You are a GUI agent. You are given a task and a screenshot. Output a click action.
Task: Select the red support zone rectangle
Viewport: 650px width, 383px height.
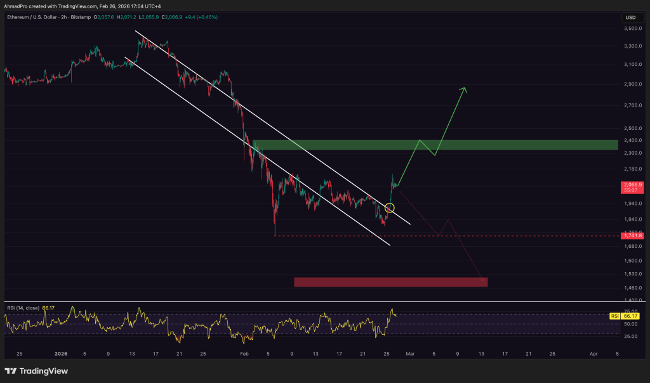(x=390, y=282)
